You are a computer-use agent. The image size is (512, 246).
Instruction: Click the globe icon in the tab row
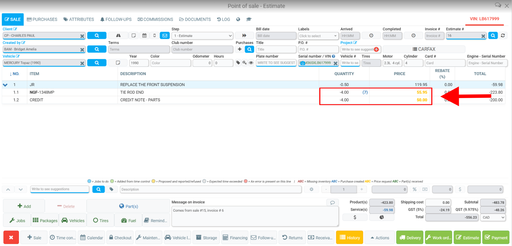point(238,19)
